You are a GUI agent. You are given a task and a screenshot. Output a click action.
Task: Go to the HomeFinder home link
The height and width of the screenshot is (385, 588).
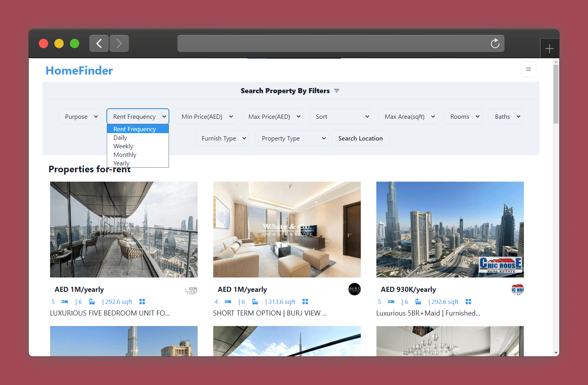point(79,71)
